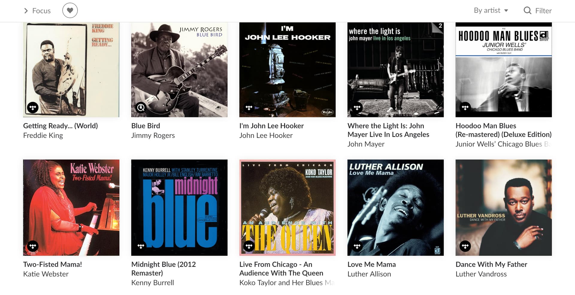Open the Where the Light Is album cover
Screen dimensions: 575x295
coord(396,70)
